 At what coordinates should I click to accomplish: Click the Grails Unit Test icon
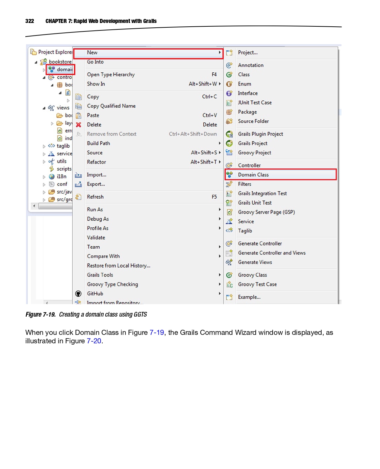coord(229,203)
